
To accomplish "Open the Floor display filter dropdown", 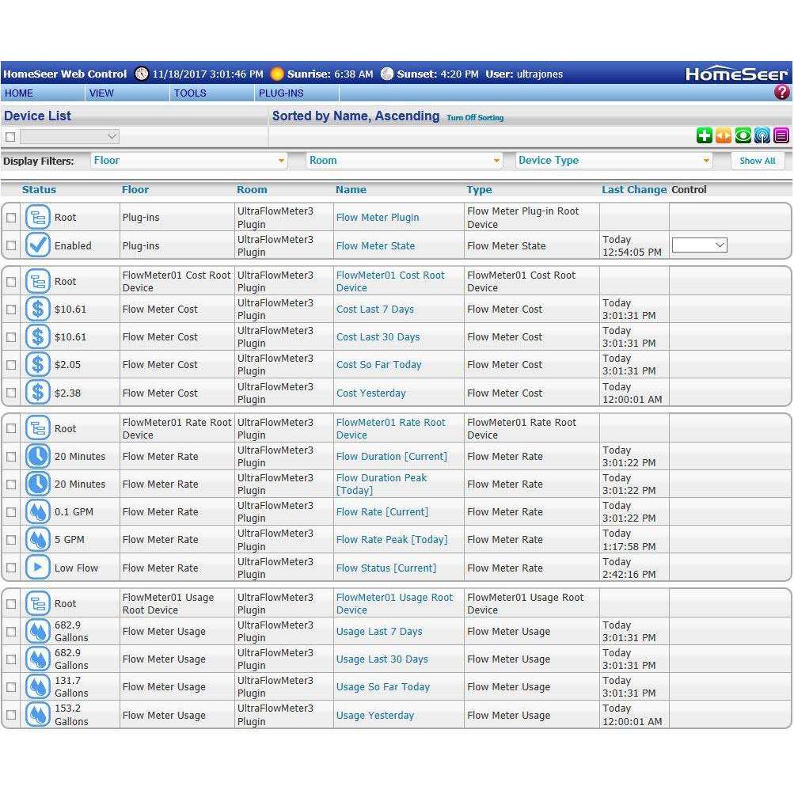I will coord(188,161).
